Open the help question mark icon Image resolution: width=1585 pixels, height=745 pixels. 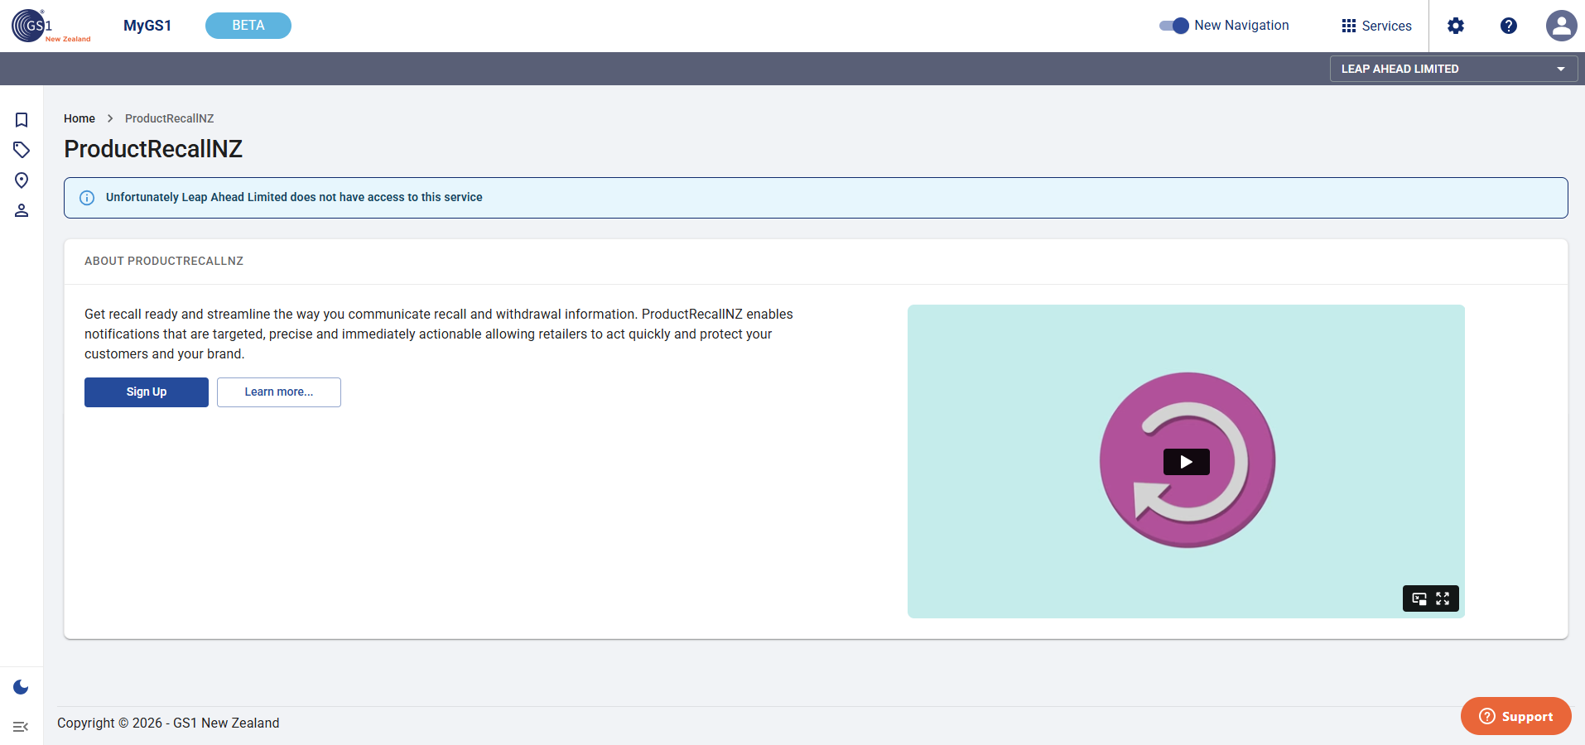tap(1509, 26)
